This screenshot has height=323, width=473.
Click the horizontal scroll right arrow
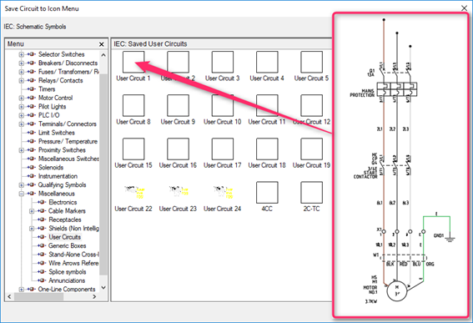coord(95,297)
